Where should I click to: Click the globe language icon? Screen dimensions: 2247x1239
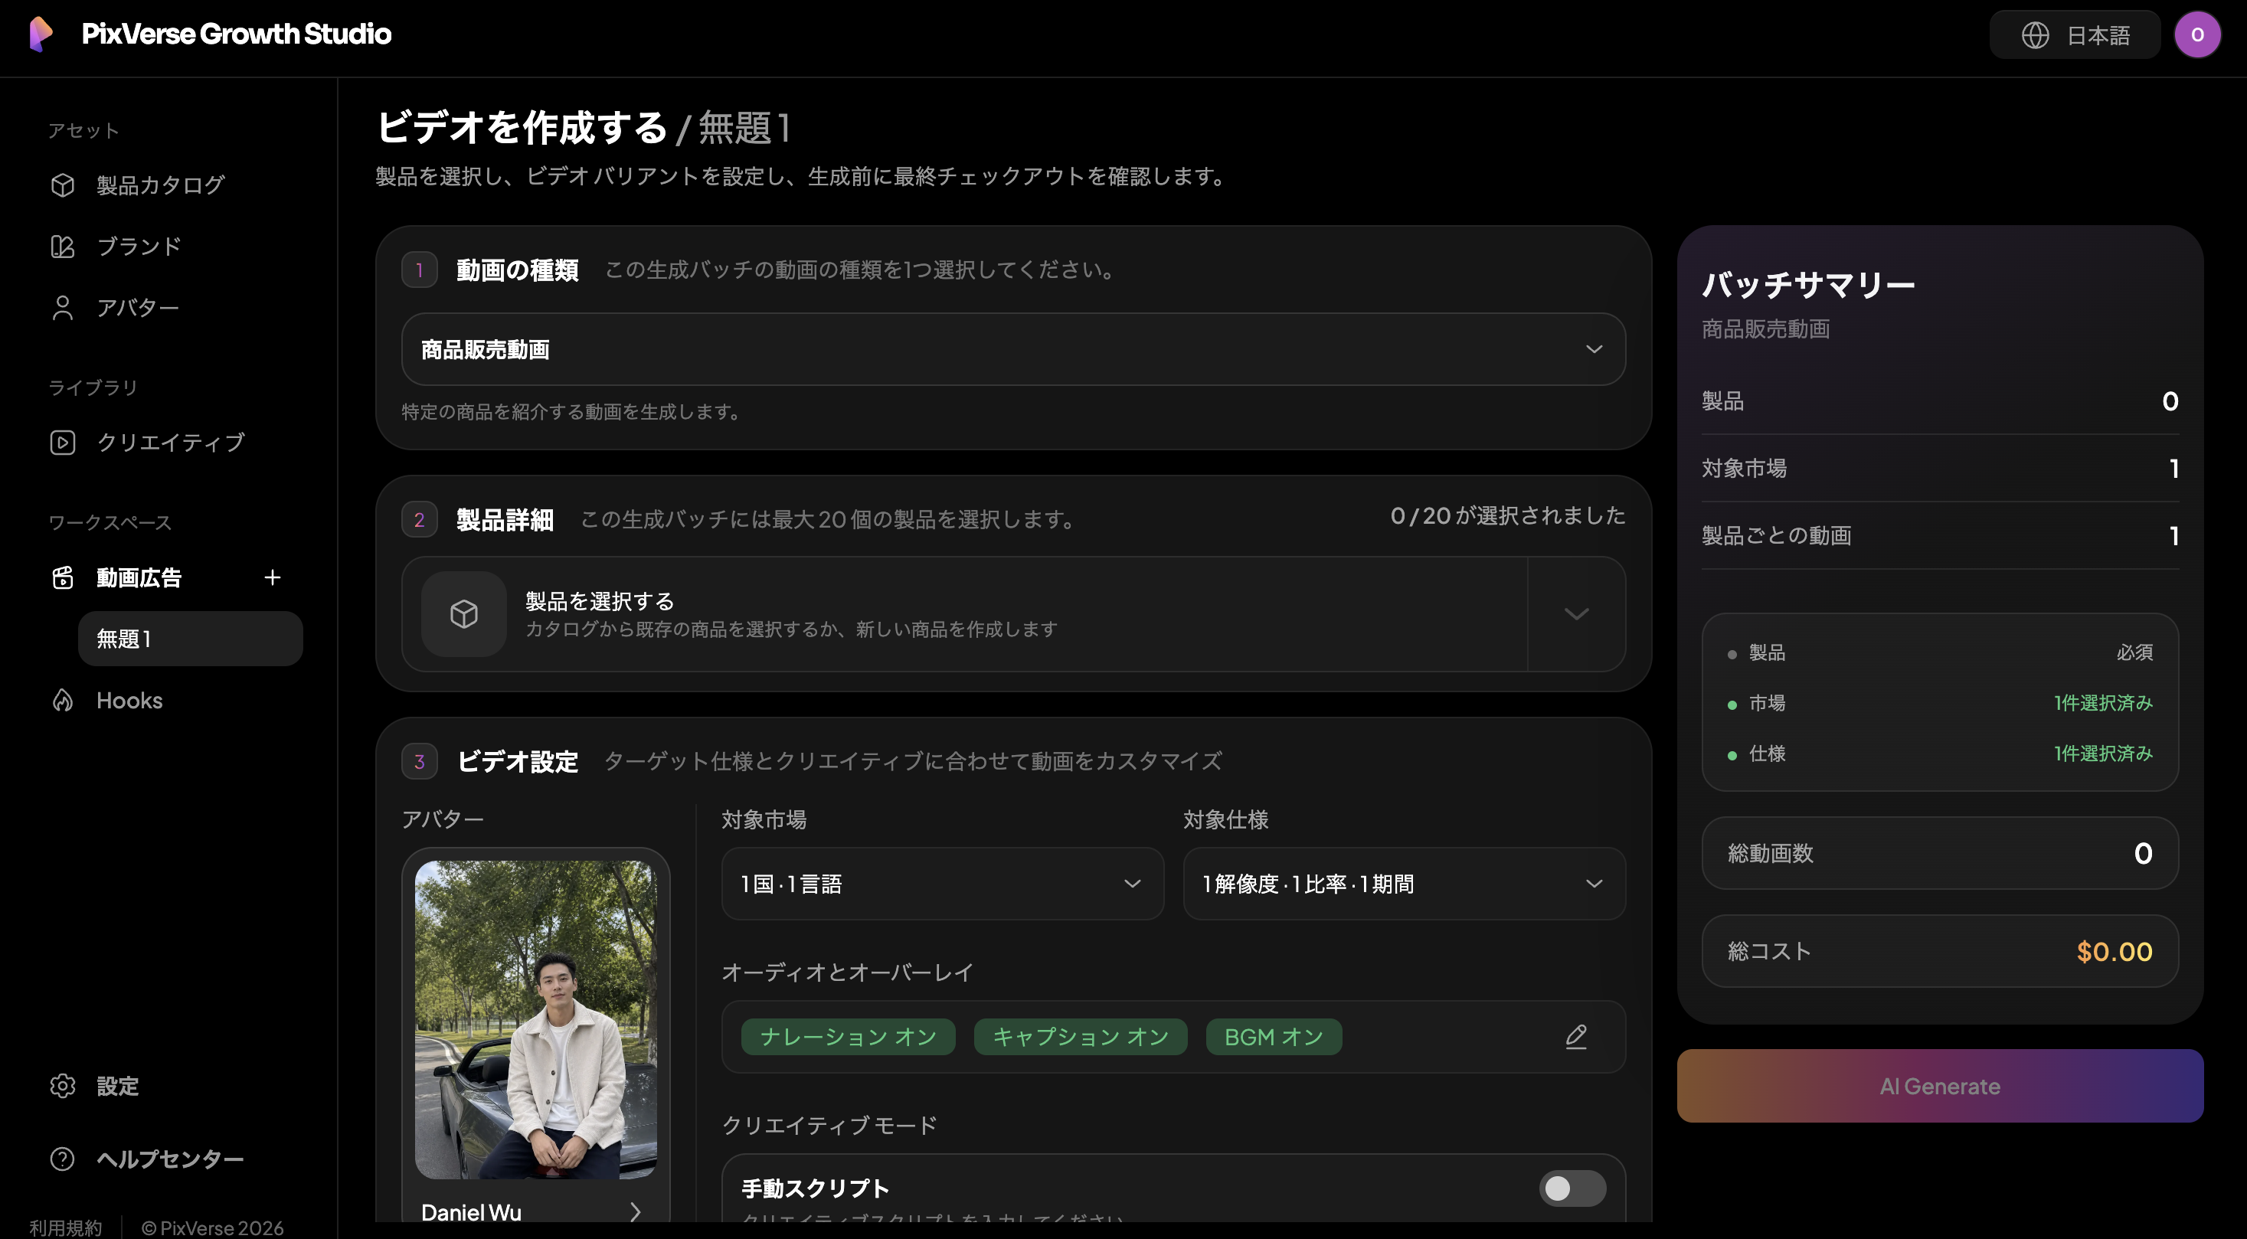click(x=2035, y=35)
